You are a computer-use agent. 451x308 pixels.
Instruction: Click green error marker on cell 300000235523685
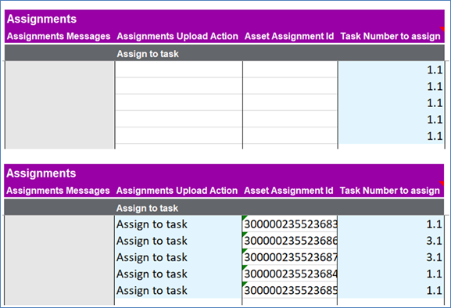(245, 284)
